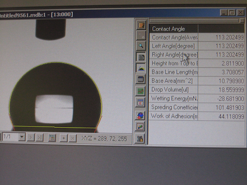
Task: Click the Untitled9561.mdb:1 title bar
Action: point(110,14)
